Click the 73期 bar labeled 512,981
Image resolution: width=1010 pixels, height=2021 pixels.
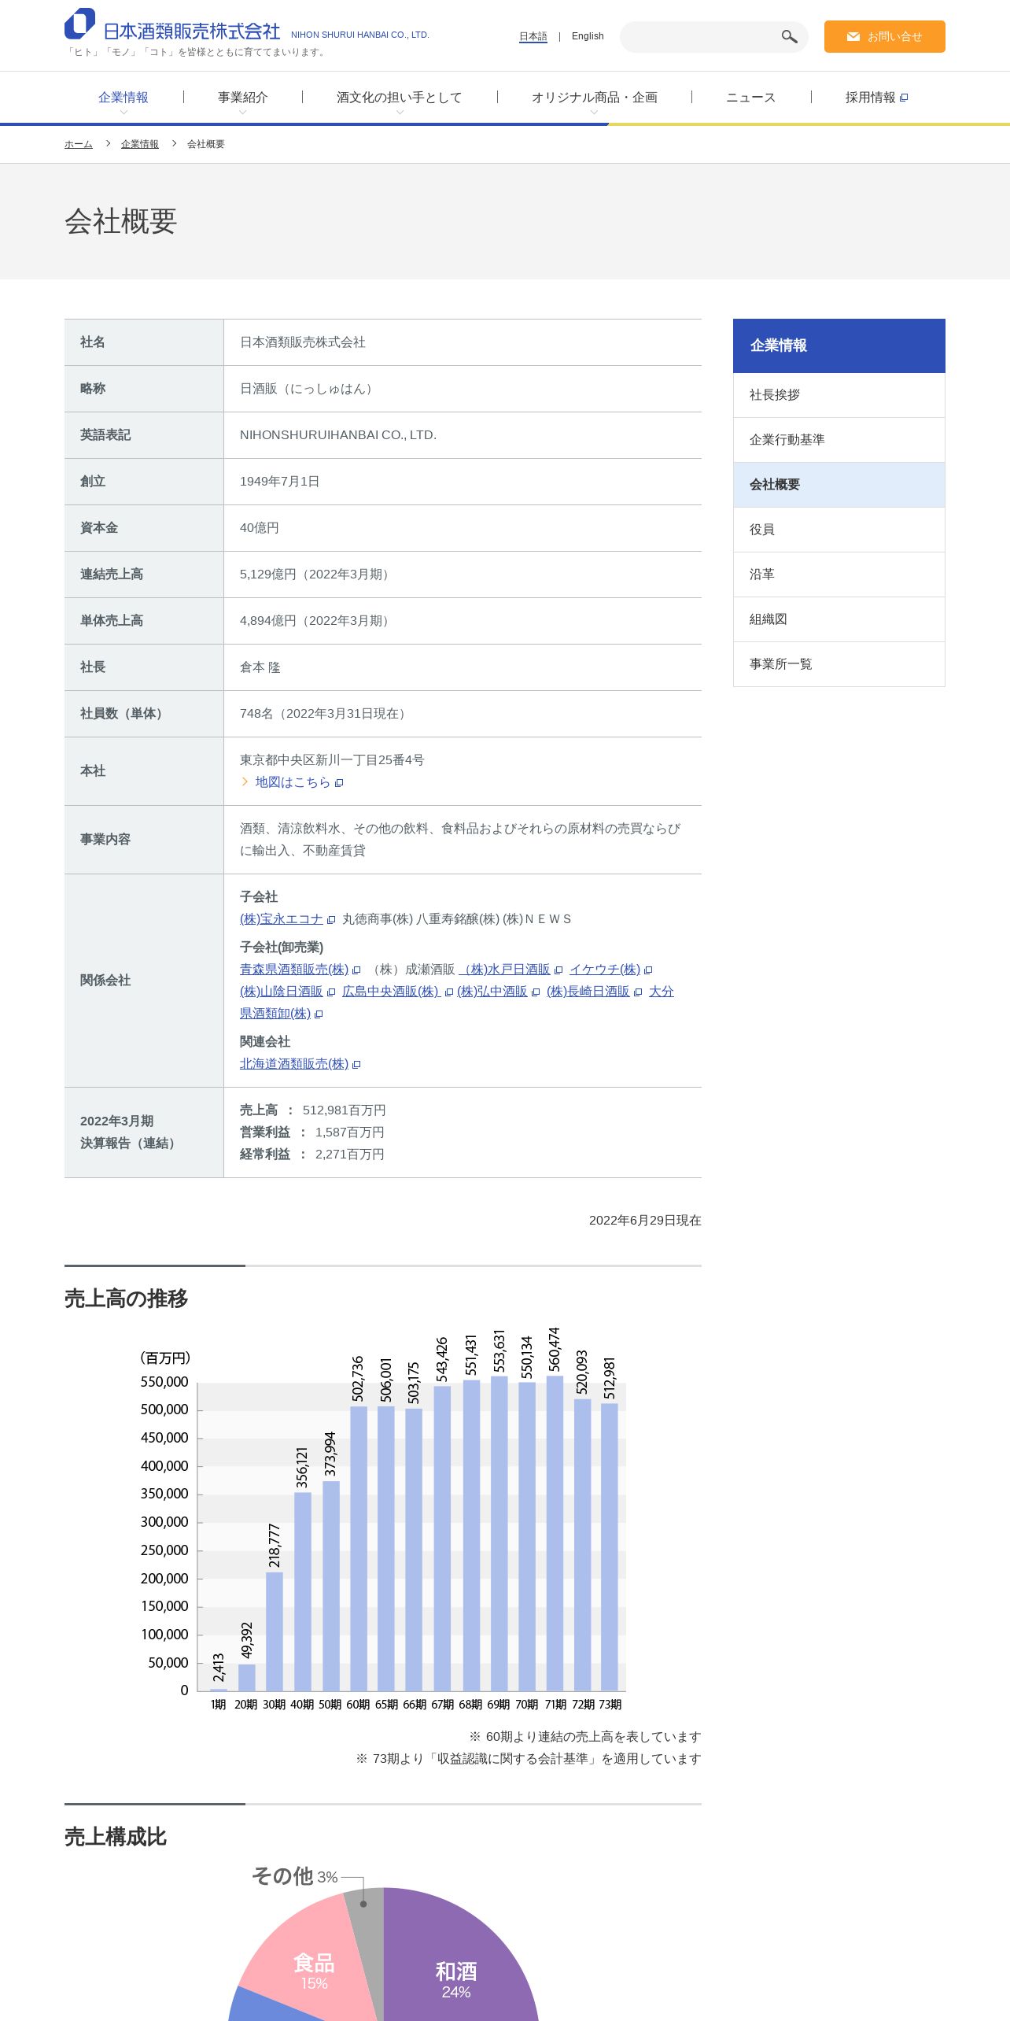coord(610,1546)
